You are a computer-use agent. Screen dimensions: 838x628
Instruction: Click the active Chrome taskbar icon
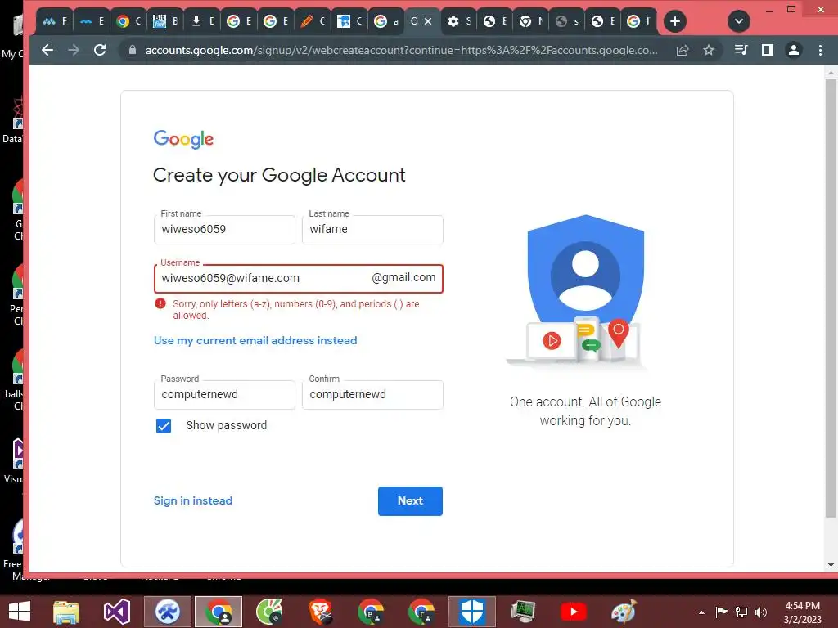tap(219, 612)
